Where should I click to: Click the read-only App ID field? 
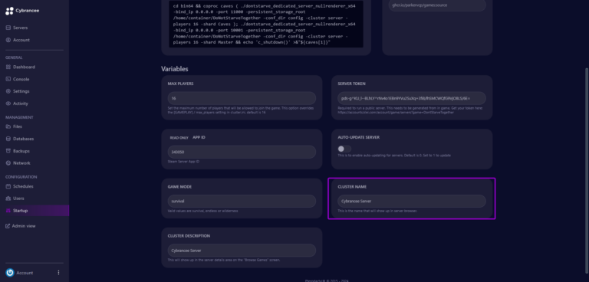click(x=242, y=152)
